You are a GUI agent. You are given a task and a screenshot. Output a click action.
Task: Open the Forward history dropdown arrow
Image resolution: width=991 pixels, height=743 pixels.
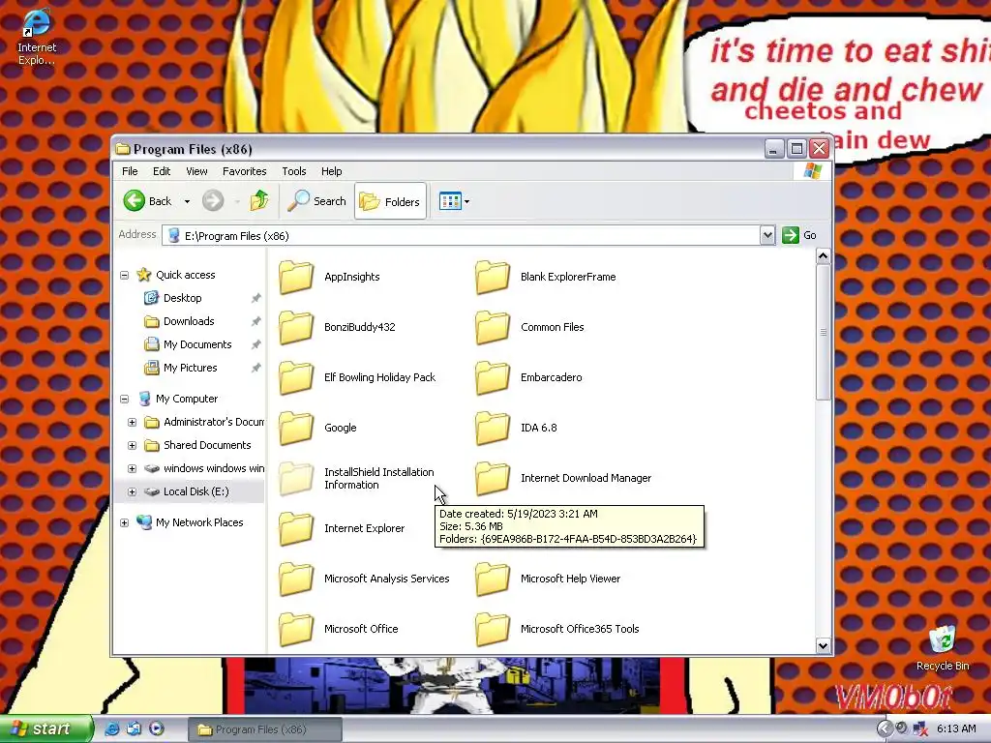[237, 201]
